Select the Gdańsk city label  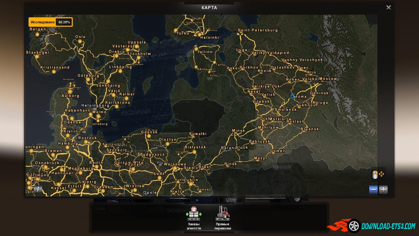(x=149, y=132)
